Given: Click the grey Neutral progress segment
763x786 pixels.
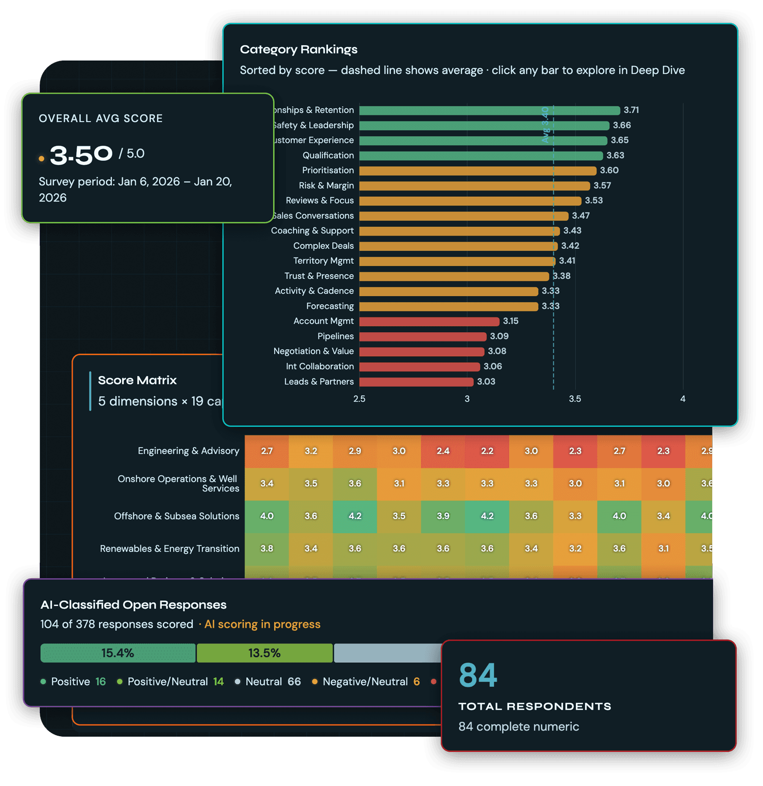Looking at the screenshot, I should [x=388, y=653].
